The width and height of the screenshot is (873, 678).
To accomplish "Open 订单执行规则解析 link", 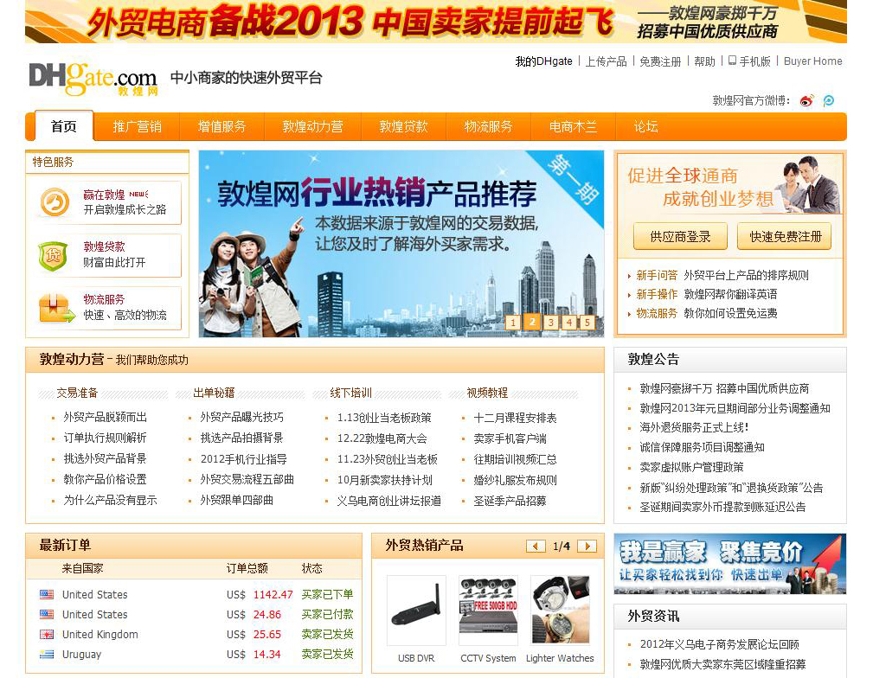I will click(x=106, y=438).
